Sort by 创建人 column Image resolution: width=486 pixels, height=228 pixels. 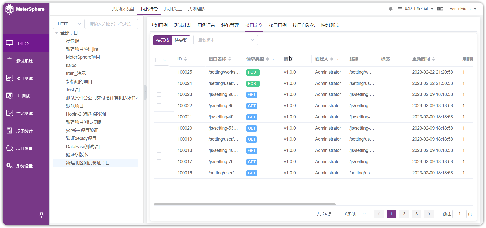tap(332, 59)
